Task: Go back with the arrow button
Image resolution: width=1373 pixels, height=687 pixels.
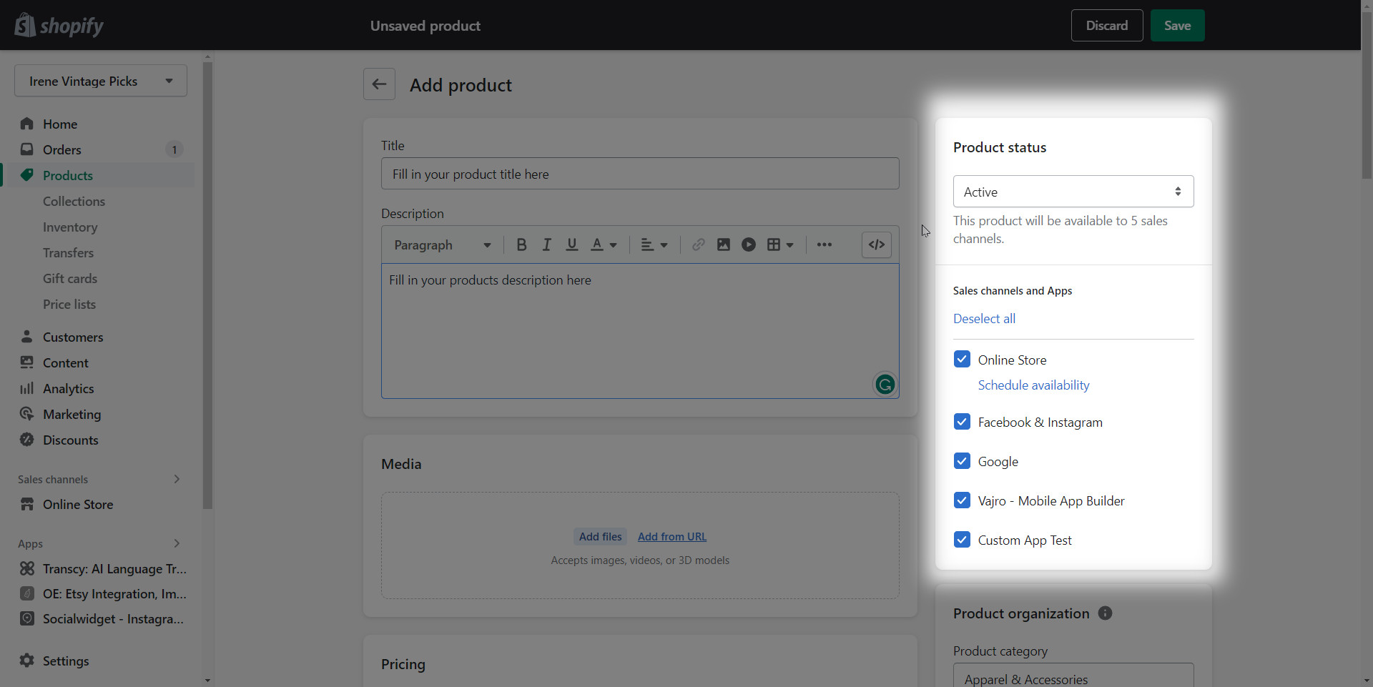Action: (379, 84)
